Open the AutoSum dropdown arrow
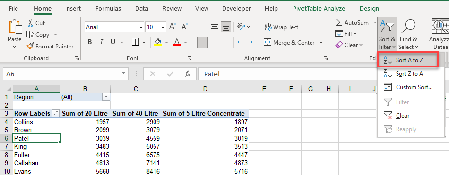Screen dimensions: 449x175 (375, 23)
